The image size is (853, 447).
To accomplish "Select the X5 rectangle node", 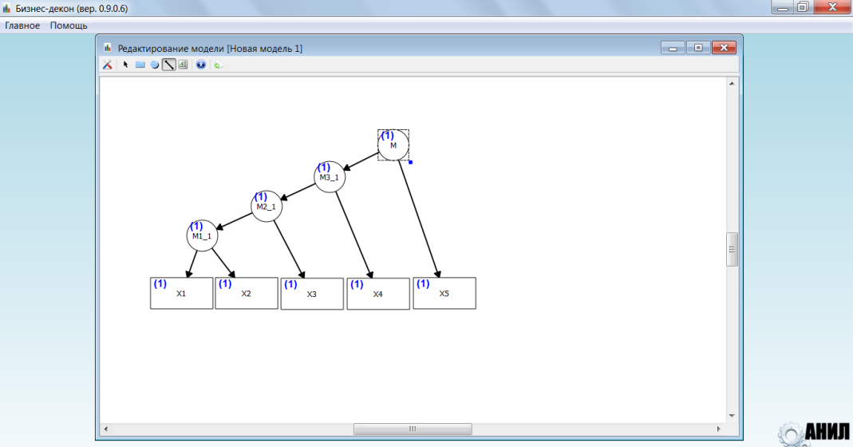I will point(444,294).
